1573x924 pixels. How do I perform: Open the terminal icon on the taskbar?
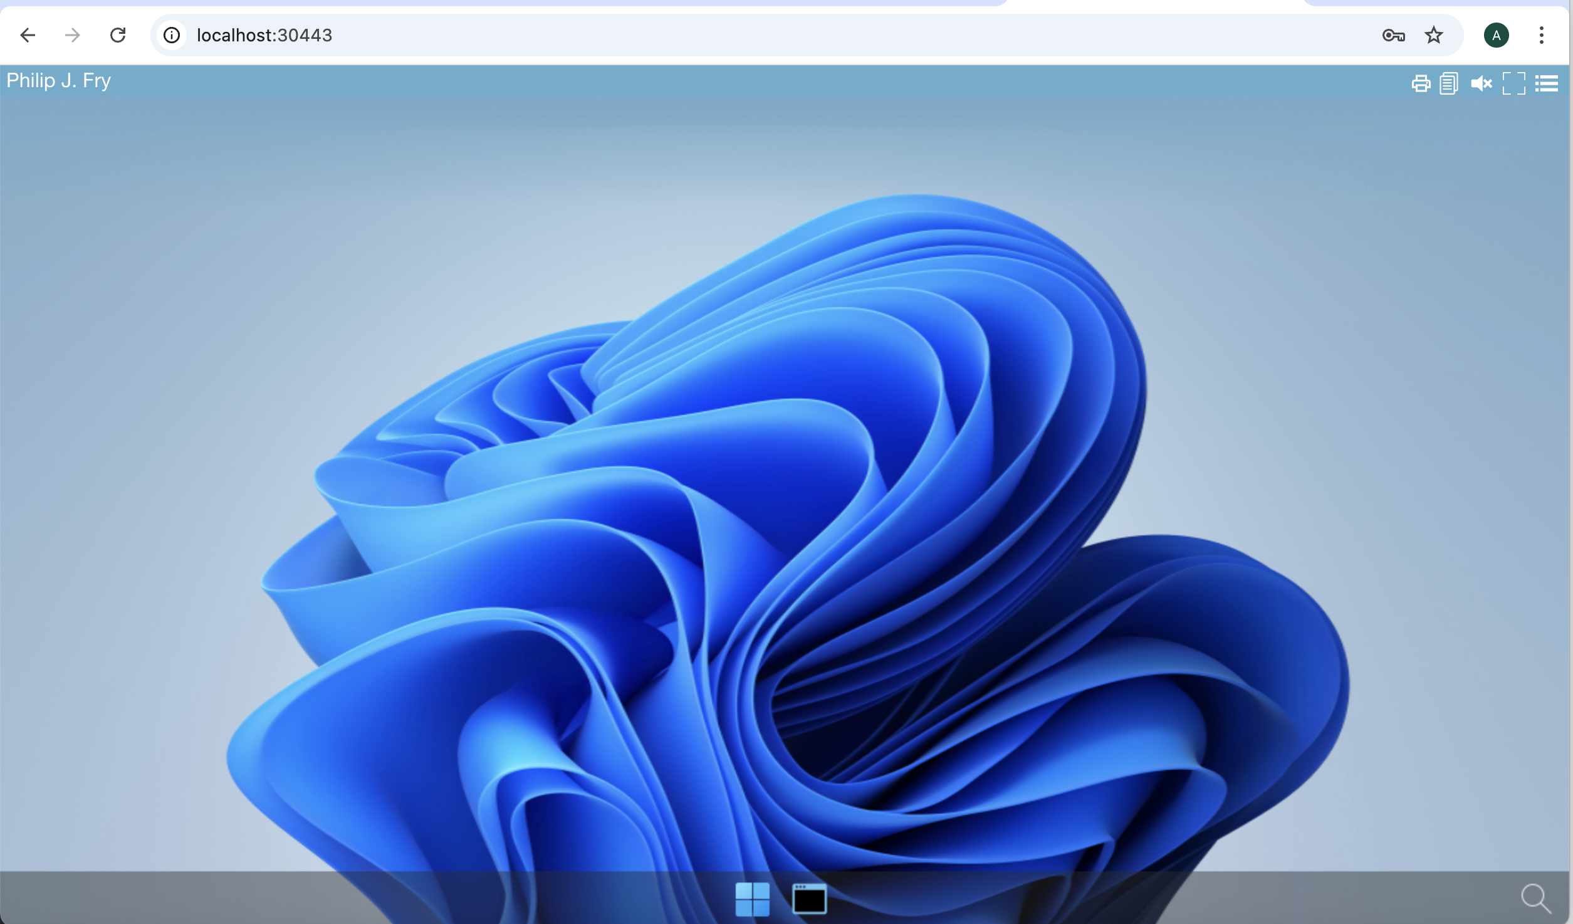[808, 898]
